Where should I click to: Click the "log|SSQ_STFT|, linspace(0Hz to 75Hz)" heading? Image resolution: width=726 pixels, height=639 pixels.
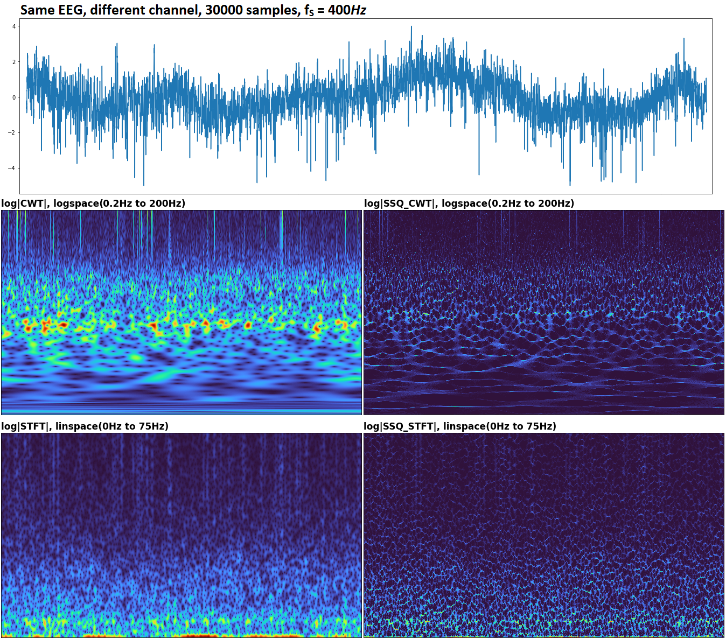coord(459,426)
